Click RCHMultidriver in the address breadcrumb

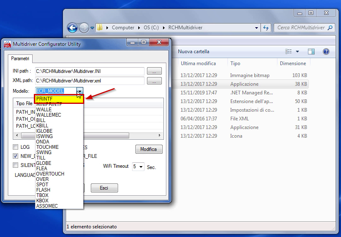pos(185,28)
